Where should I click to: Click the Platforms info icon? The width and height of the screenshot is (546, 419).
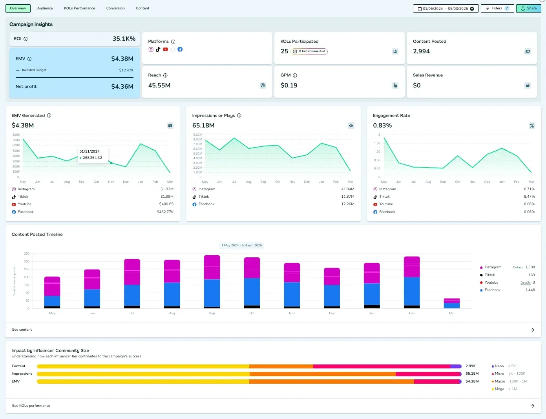[x=173, y=42]
